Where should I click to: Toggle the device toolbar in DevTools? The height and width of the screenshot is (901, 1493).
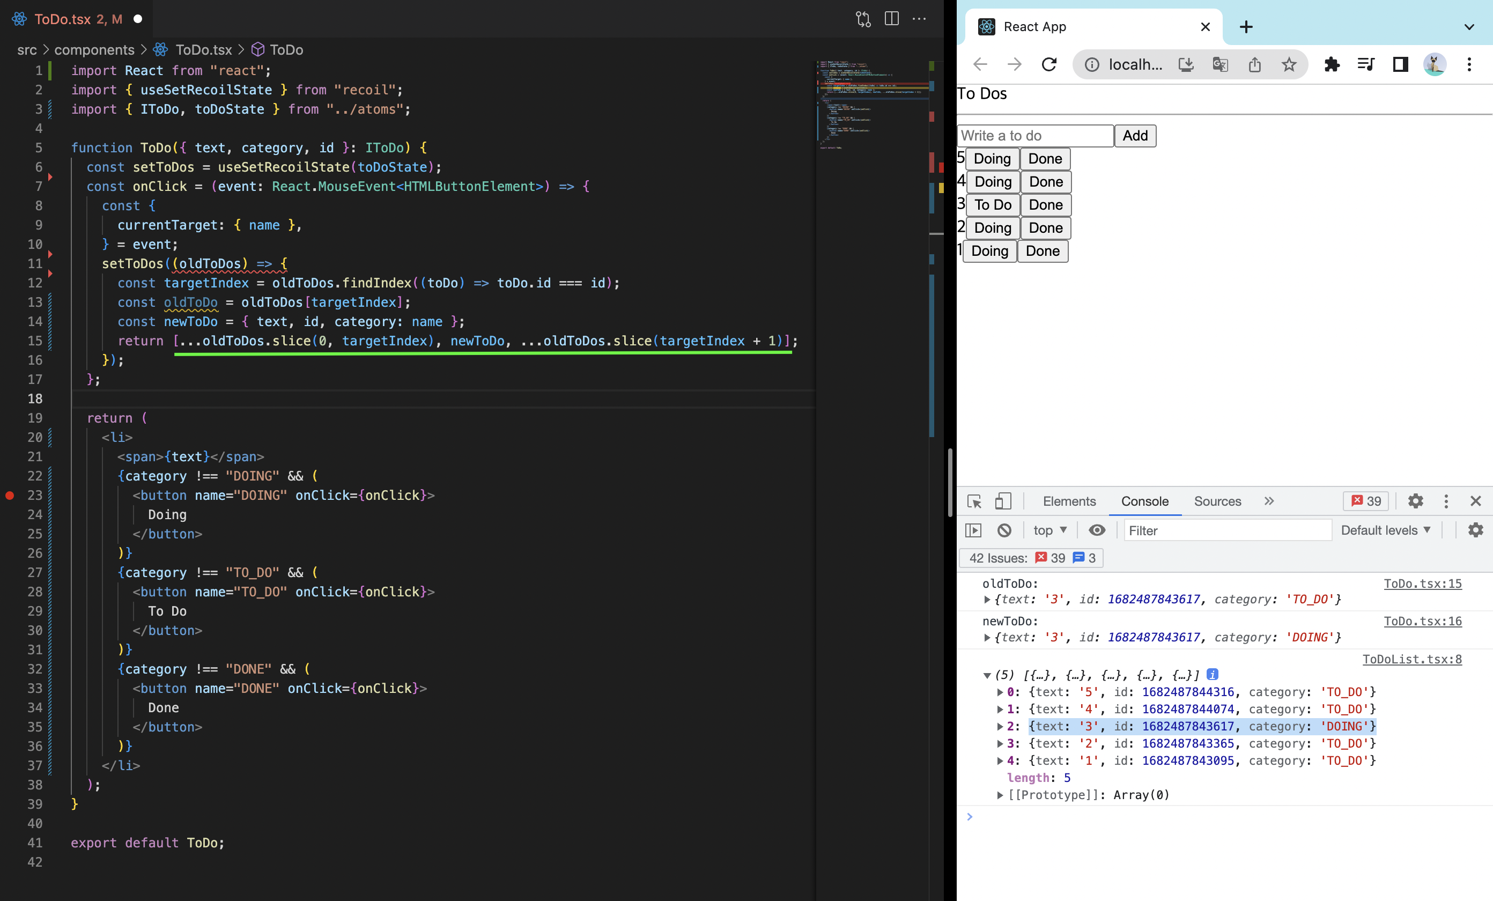pyautogui.click(x=1003, y=501)
